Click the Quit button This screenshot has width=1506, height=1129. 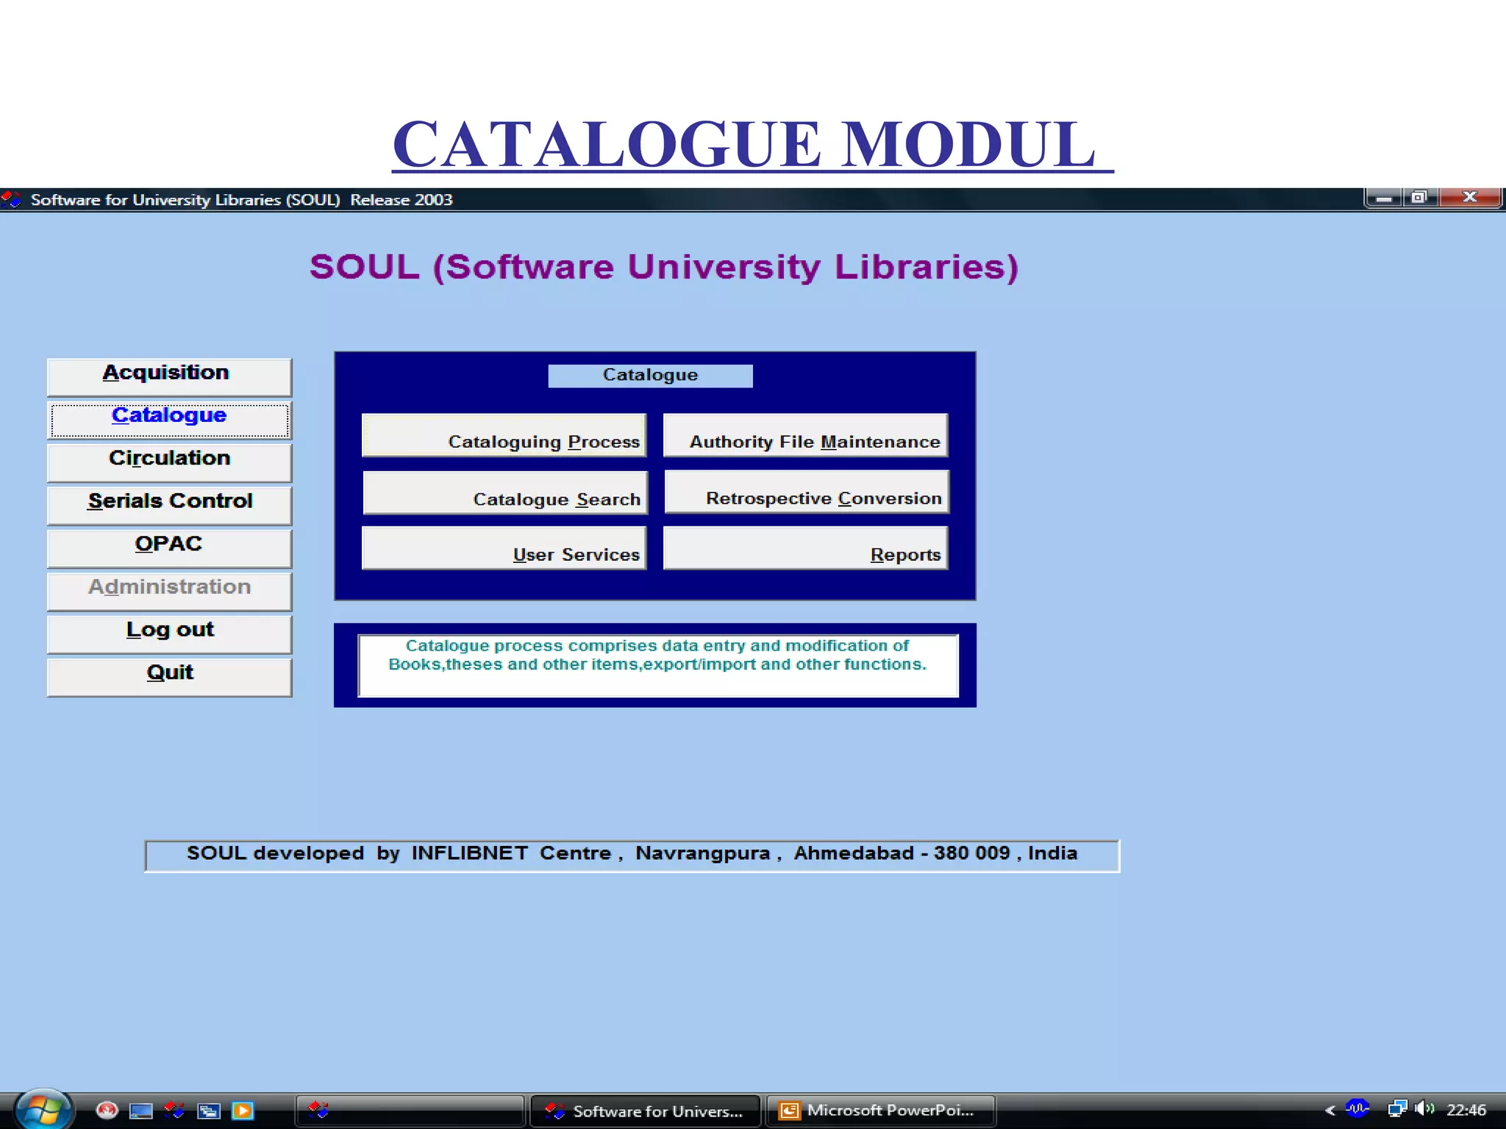point(169,677)
